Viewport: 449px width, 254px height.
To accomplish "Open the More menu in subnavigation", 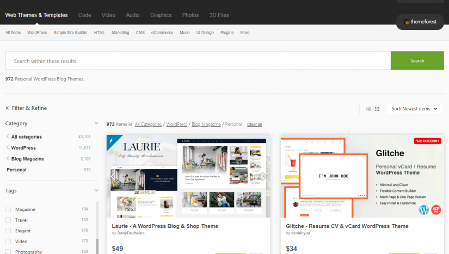I will (x=244, y=33).
